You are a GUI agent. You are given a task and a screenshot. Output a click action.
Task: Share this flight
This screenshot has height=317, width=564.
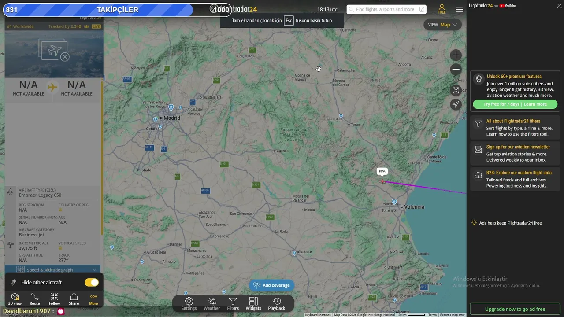point(74,299)
